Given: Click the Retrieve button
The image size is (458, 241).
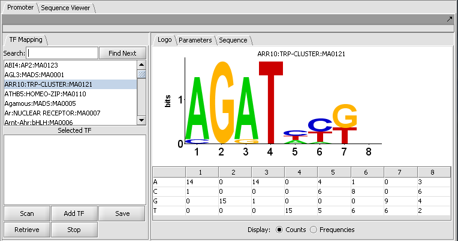Looking at the screenshot, I should coord(27,230).
